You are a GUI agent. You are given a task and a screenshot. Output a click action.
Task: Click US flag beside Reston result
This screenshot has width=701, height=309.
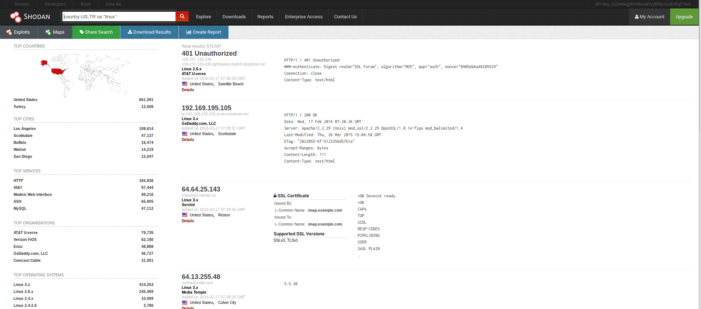tap(185, 215)
